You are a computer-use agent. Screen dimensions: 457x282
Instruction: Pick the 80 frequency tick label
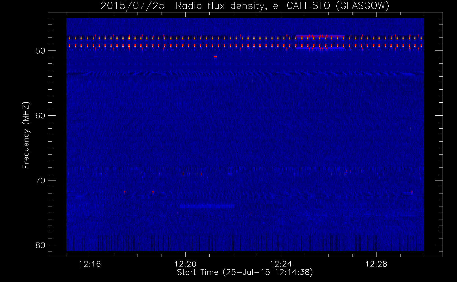(40, 245)
